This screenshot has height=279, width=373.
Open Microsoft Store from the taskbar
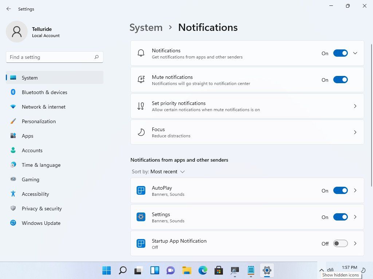pyautogui.click(x=218, y=270)
